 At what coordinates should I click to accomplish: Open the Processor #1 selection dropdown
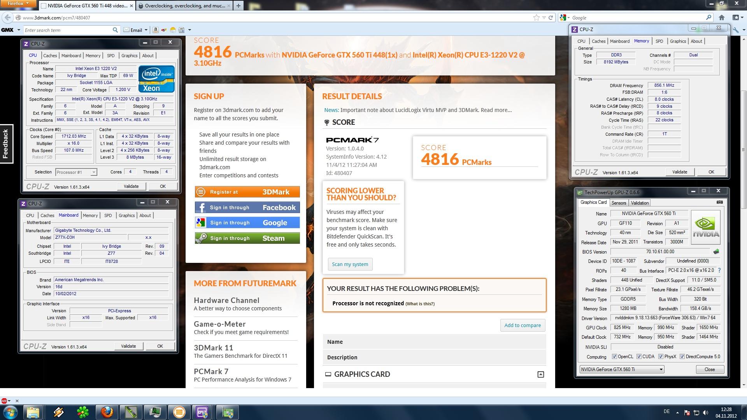93,172
